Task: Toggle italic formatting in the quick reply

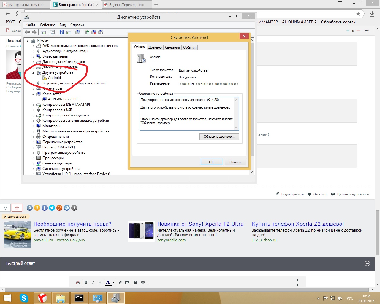Action: click(93, 282)
